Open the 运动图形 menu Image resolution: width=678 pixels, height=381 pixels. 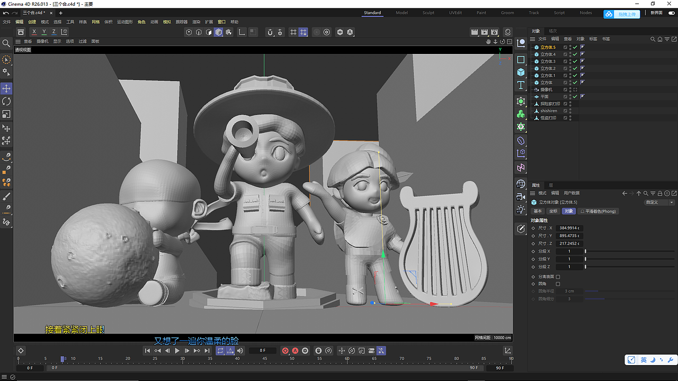tap(125, 22)
